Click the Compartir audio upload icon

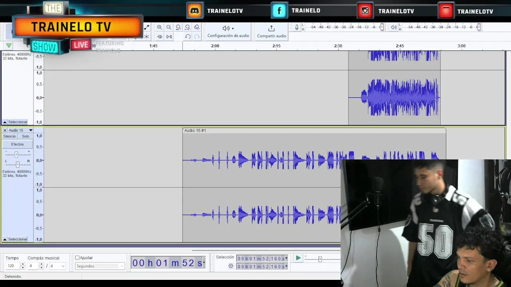pos(271,28)
